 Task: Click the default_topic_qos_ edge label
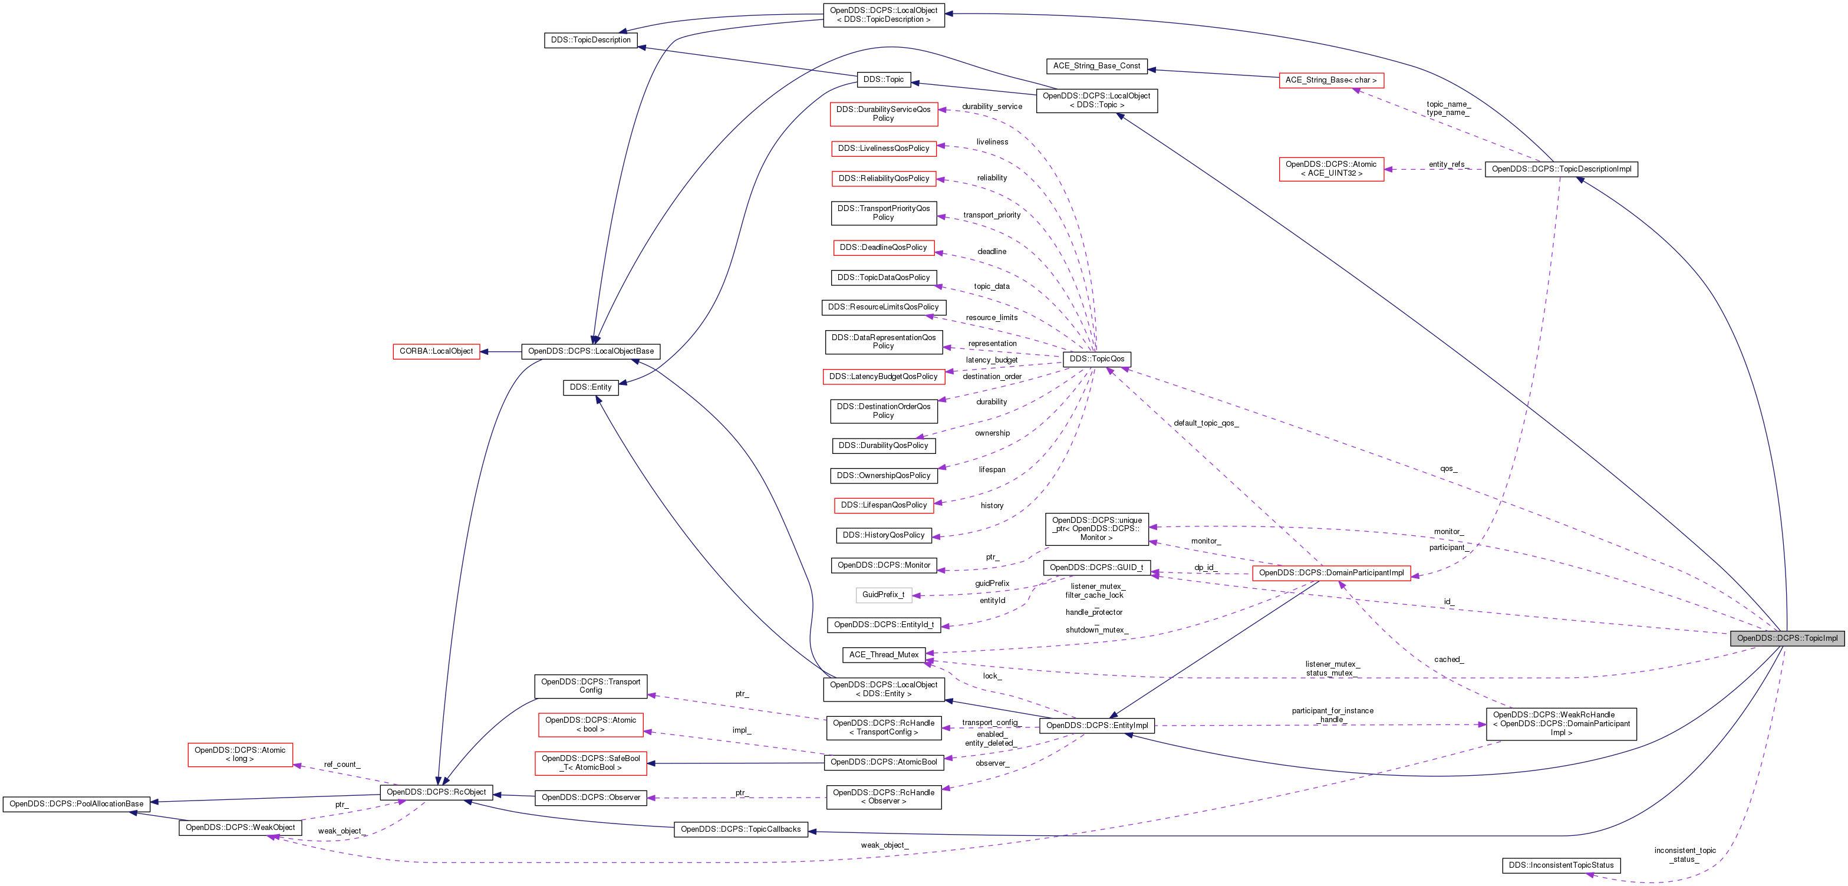click(x=1206, y=423)
